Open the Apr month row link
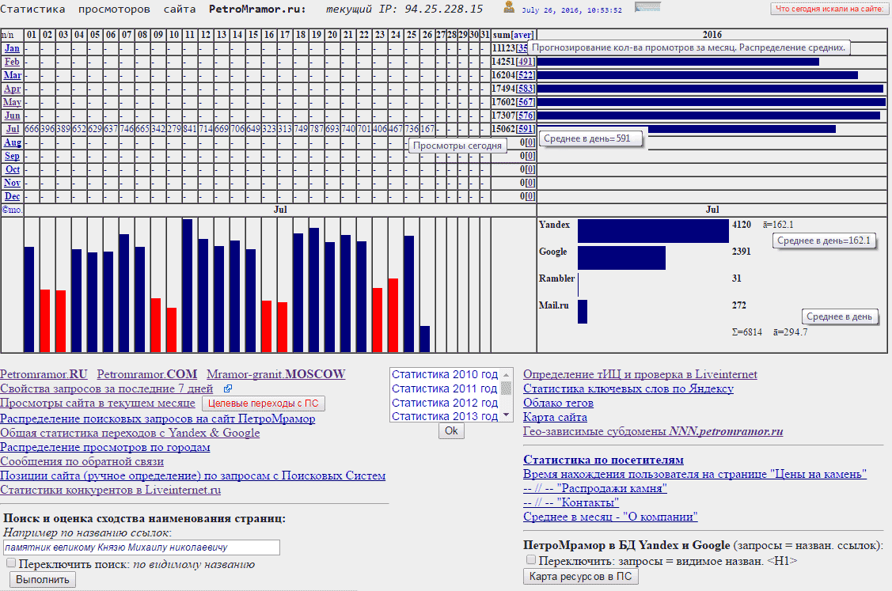The height and width of the screenshot is (591, 892). pyautogui.click(x=13, y=89)
